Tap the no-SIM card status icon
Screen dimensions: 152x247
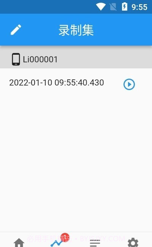click(113, 7)
